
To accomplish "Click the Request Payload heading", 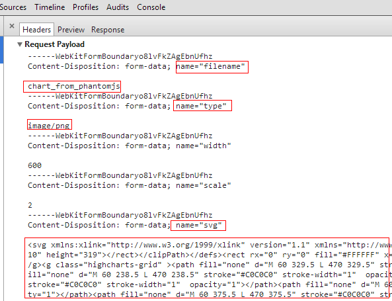I will 54,44.
